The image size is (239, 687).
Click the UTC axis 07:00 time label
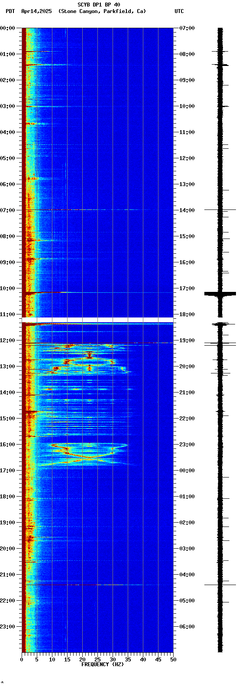point(187,28)
